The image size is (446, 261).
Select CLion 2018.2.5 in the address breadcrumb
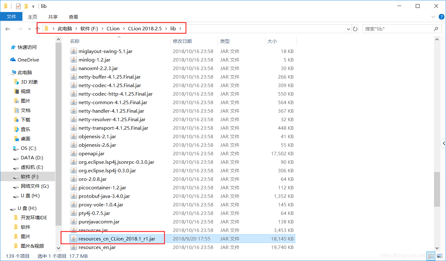pyautogui.click(x=145, y=29)
